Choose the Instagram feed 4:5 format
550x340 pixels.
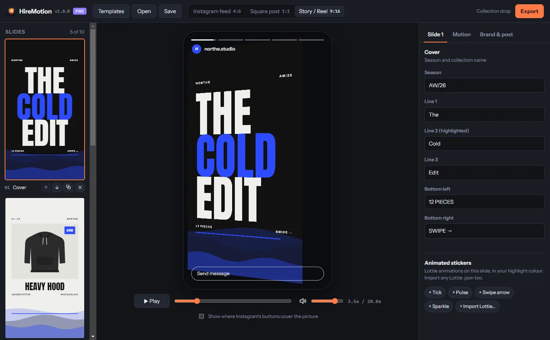tap(217, 11)
